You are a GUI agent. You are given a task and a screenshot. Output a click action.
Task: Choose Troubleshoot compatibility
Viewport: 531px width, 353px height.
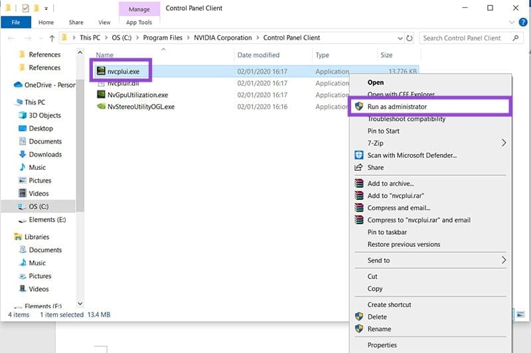point(406,119)
